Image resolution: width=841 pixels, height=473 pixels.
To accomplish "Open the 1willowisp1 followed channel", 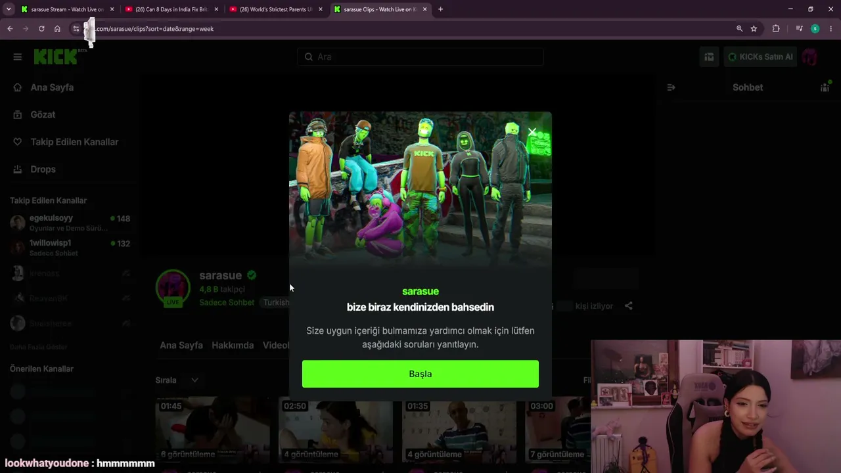I will tap(70, 248).
